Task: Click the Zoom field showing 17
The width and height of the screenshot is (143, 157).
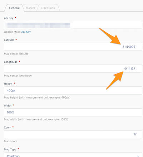Action: (x=73, y=134)
